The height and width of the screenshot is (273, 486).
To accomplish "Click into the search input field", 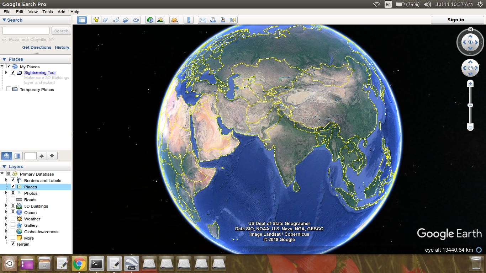I will point(26,31).
